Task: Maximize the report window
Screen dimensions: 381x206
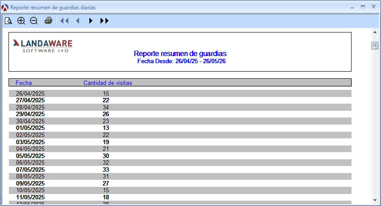Action: [x=363, y=7]
